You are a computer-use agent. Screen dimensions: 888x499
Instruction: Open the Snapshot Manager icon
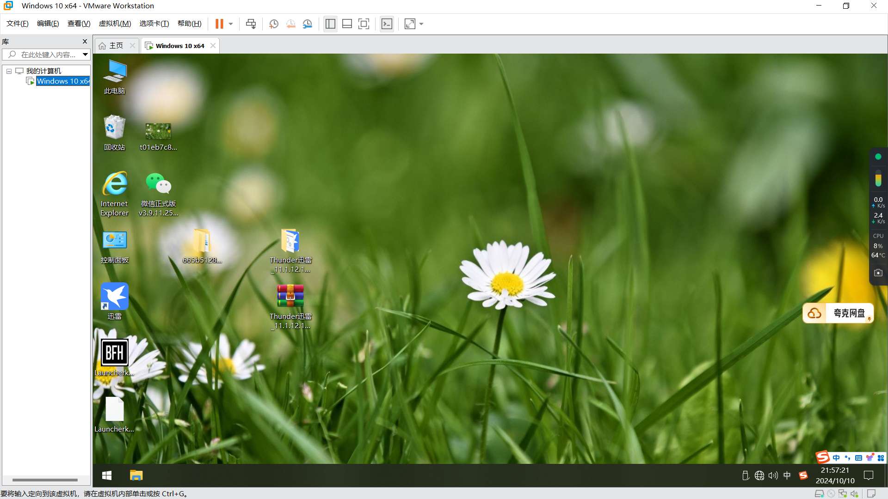pos(308,24)
